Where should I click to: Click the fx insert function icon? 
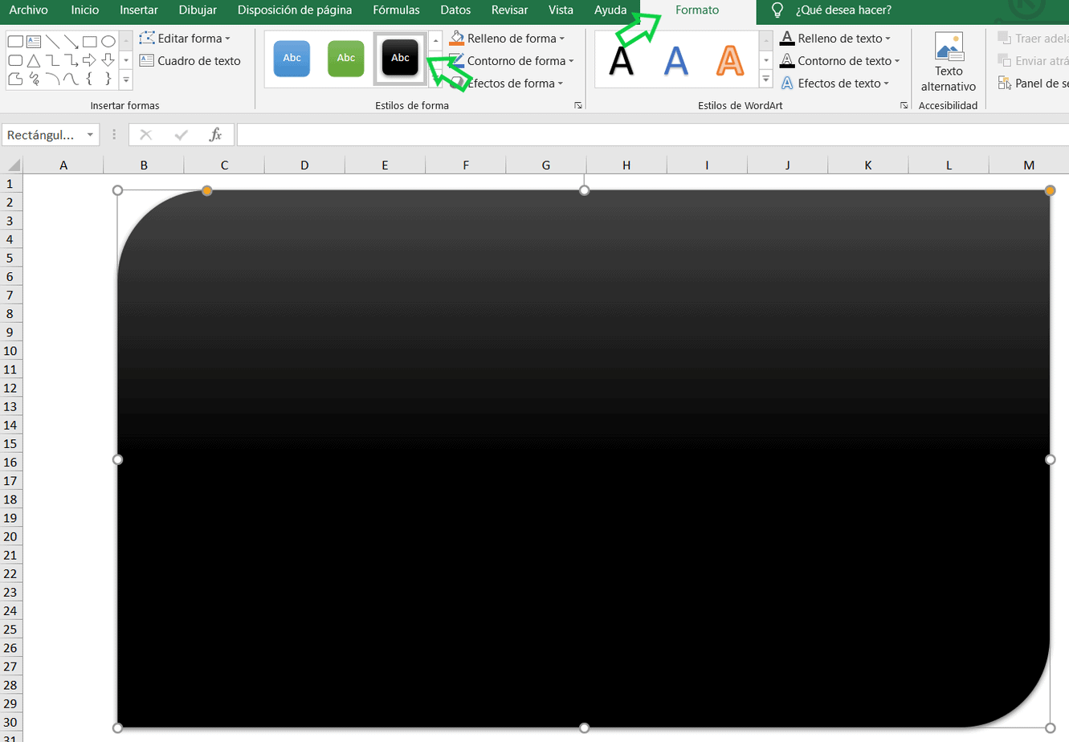[x=215, y=135]
